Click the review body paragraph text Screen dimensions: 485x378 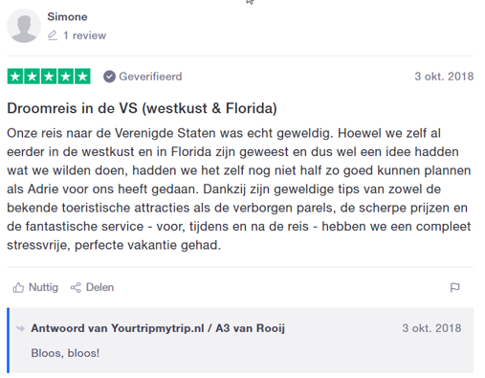(239, 189)
